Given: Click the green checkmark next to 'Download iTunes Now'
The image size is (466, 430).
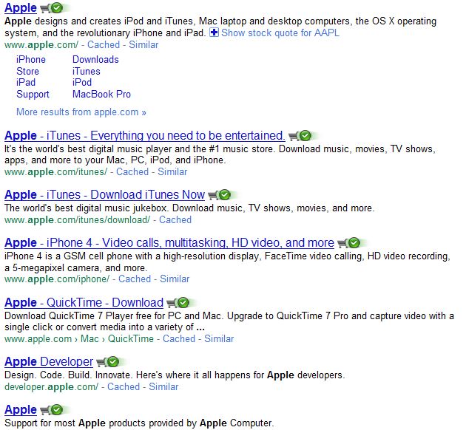Looking at the screenshot, I should tap(224, 195).
